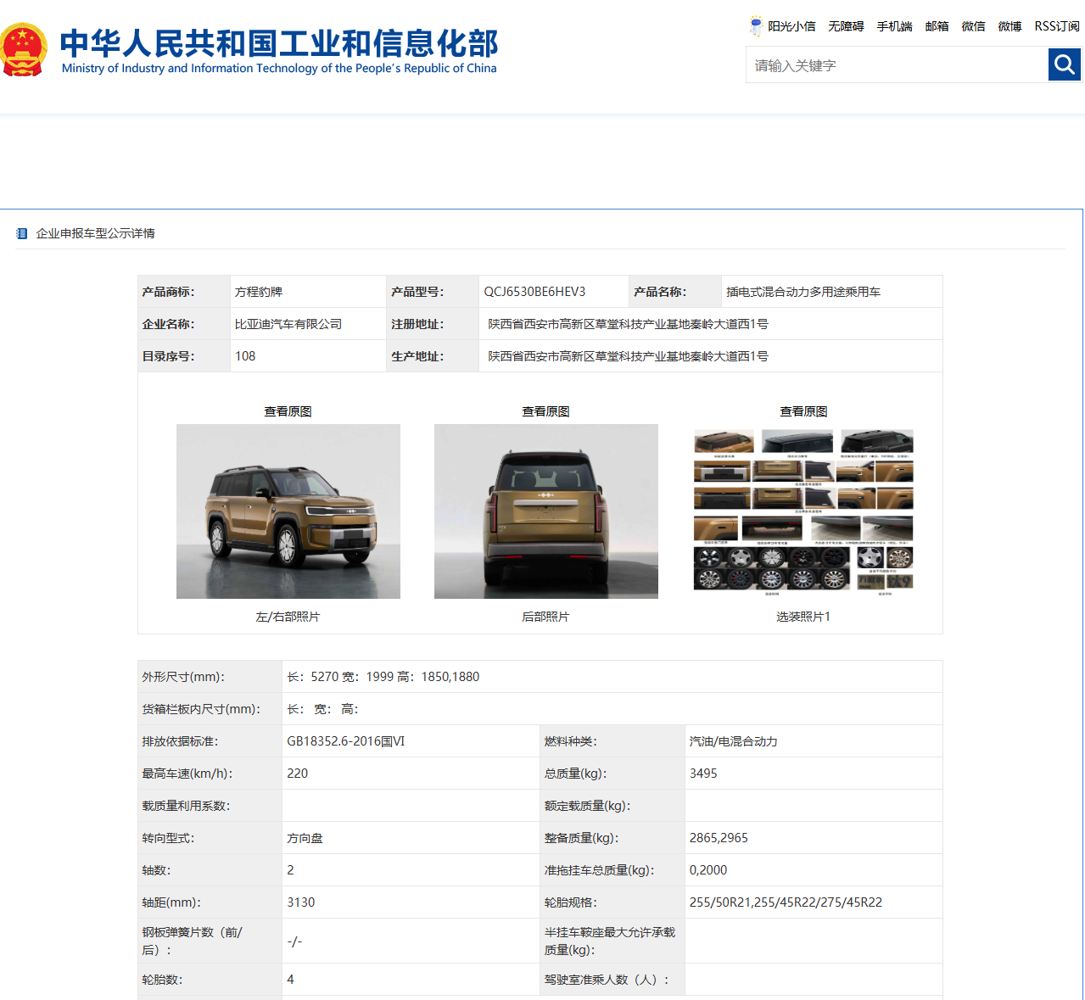The width and height of the screenshot is (1085, 1000).
Task: Click the 左/右部照片 caption
Action: click(x=288, y=617)
